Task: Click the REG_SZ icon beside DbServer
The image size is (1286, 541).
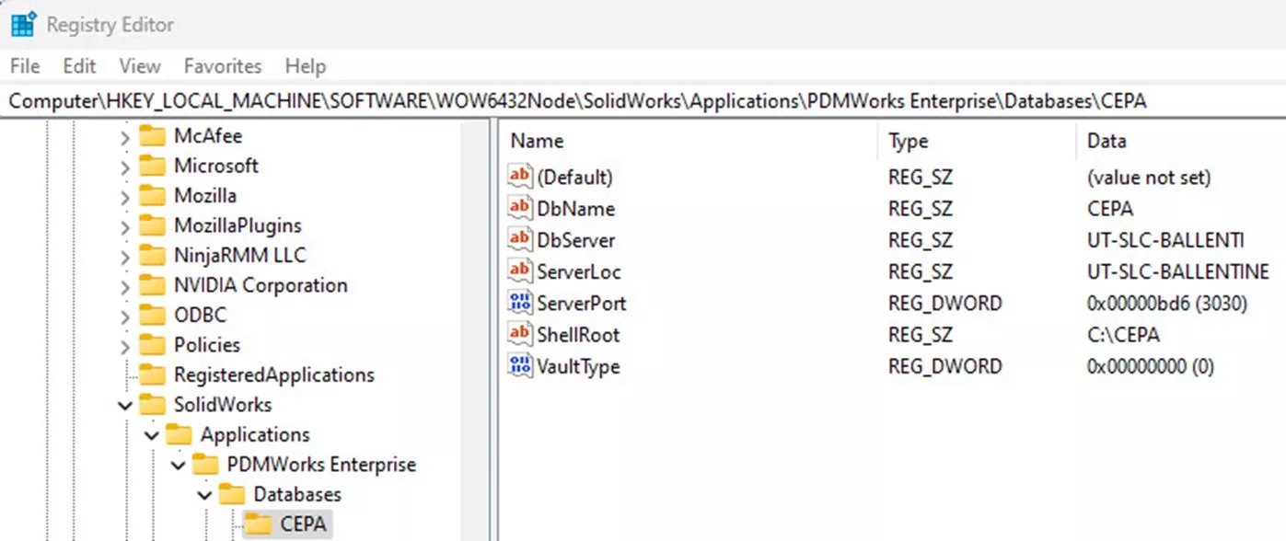Action: tap(519, 239)
